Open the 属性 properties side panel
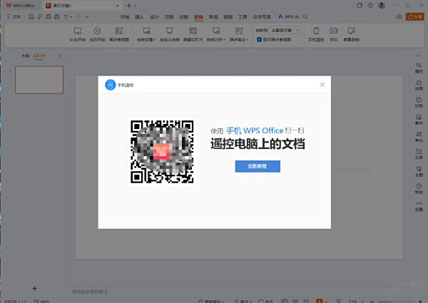This screenshot has width=428, height=303. pos(419,68)
